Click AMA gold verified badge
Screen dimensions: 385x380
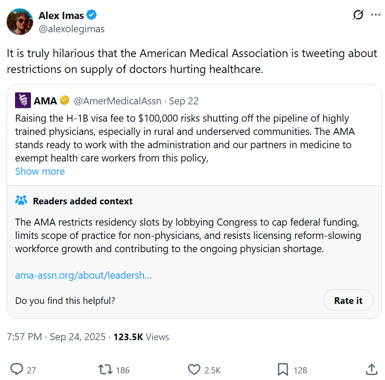pyautogui.click(x=64, y=101)
